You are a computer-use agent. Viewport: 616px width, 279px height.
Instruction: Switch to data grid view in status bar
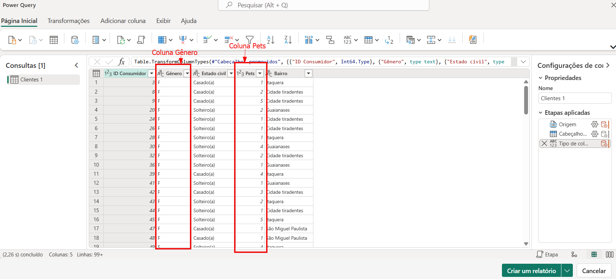click(594, 255)
